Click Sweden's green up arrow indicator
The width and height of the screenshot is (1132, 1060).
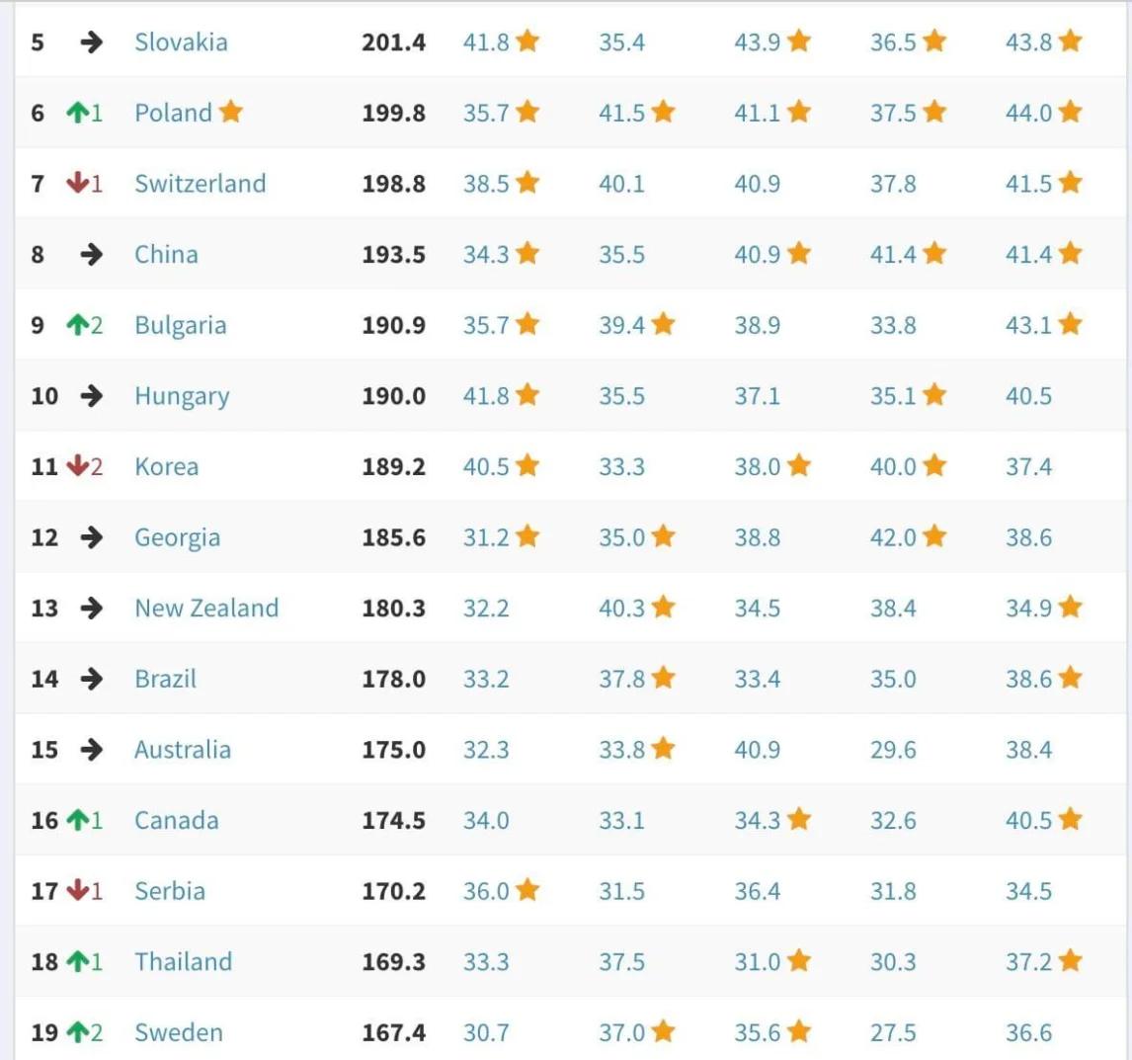pyautogui.click(x=77, y=1032)
